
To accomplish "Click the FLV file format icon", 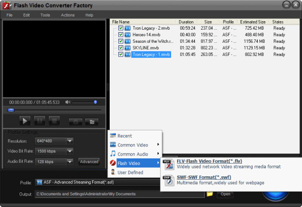I will (169, 165).
